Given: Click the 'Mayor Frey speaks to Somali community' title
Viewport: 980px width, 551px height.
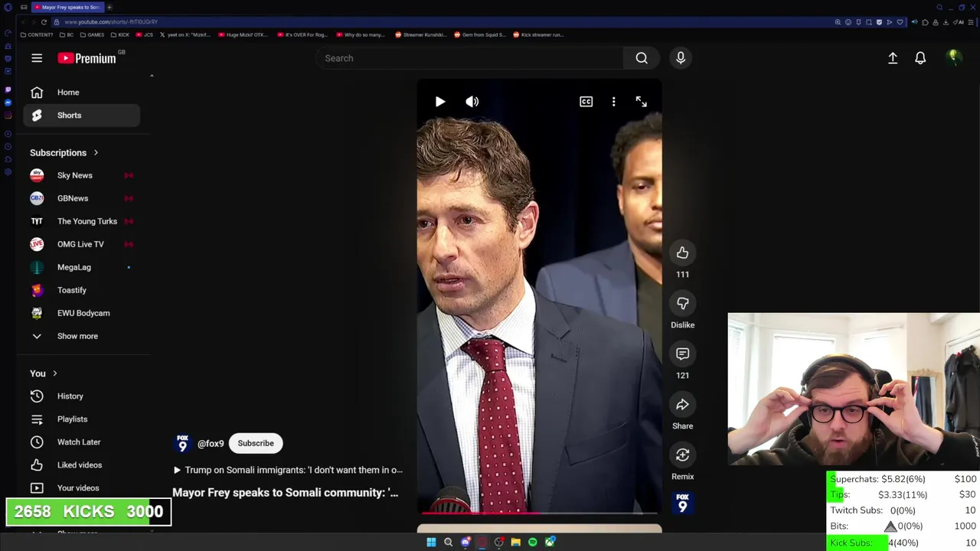Looking at the screenshot, I should (285, 493).
